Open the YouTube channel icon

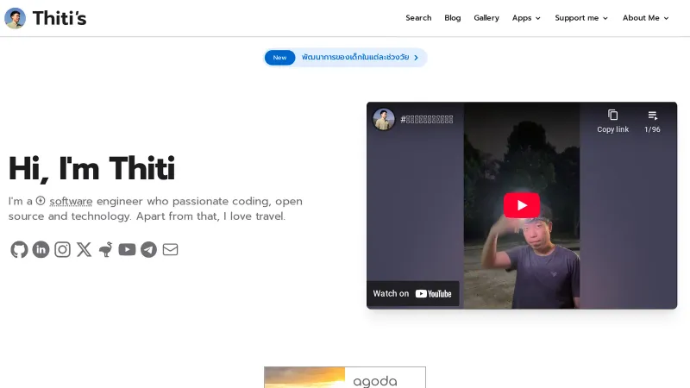coord(127,250)
